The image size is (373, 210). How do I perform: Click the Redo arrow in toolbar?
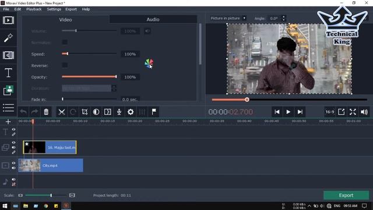(35, 111)
